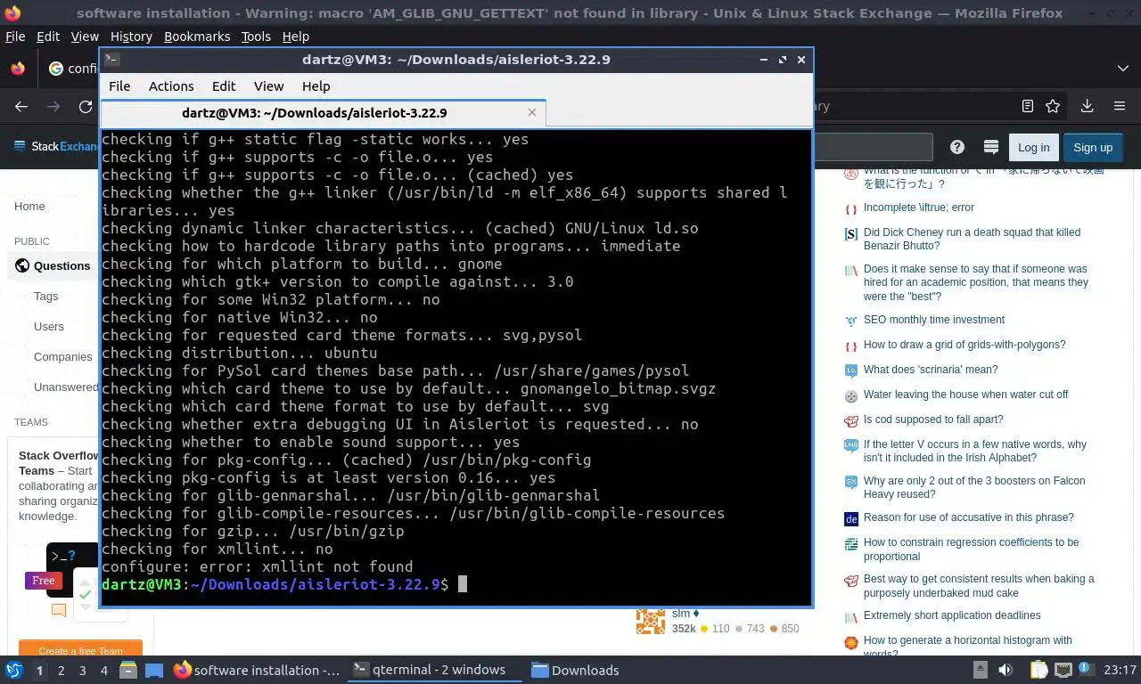Click the Firefox forward navigation arrow

pyautogui.click(x=53, y=106)
